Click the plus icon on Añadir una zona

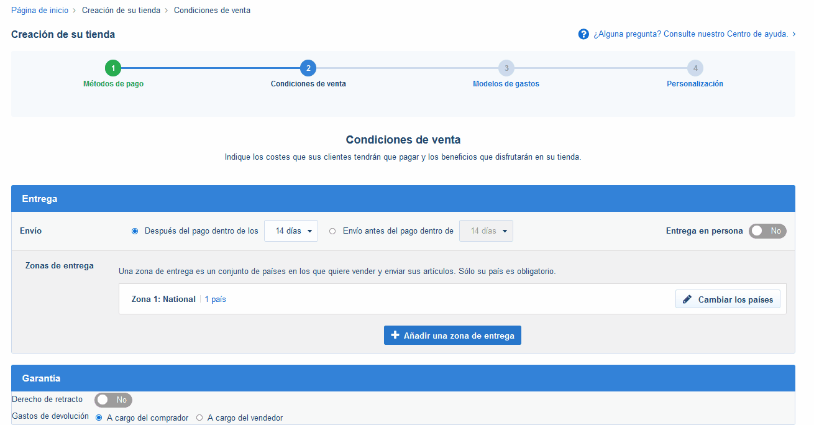point(395,336)
